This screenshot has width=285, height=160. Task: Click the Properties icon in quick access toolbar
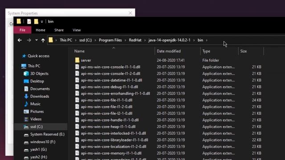point(29,22)
